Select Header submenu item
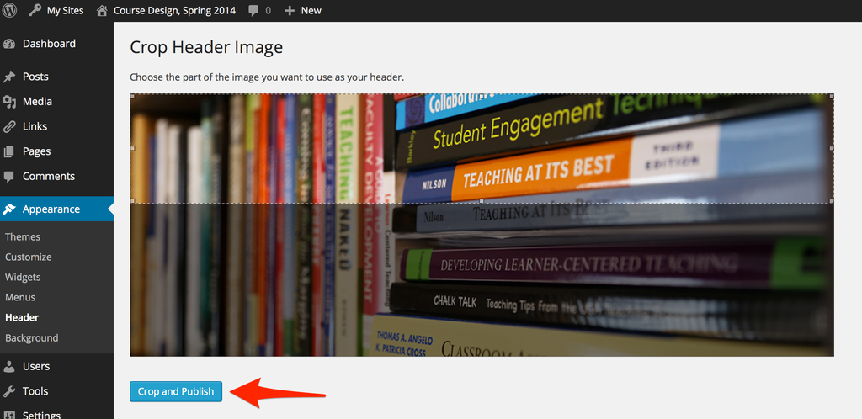 [x=22, y=317]
